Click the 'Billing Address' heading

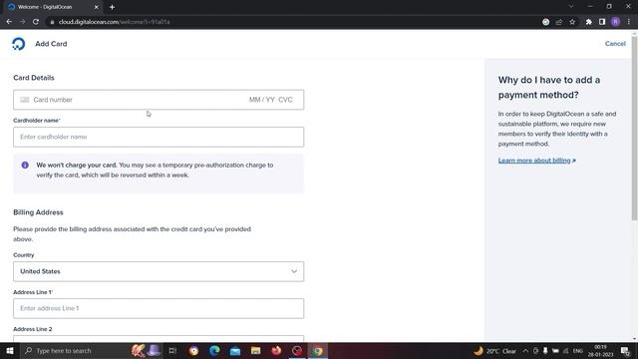pyautogui.click(x=38, y=212)
